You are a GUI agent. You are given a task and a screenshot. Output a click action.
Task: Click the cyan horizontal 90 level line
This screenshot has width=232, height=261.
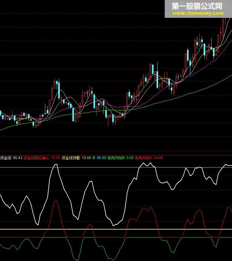coord(116,167)
